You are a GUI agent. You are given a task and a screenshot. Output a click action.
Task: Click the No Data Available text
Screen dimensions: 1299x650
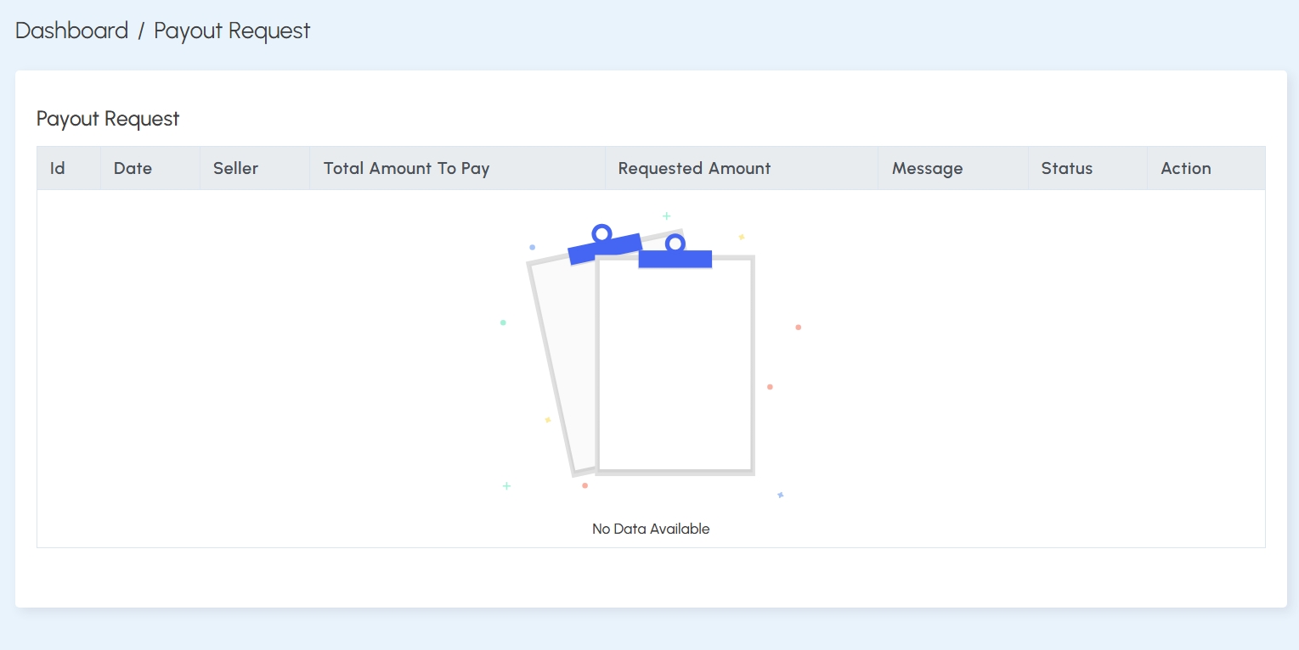tap(651, 529)
